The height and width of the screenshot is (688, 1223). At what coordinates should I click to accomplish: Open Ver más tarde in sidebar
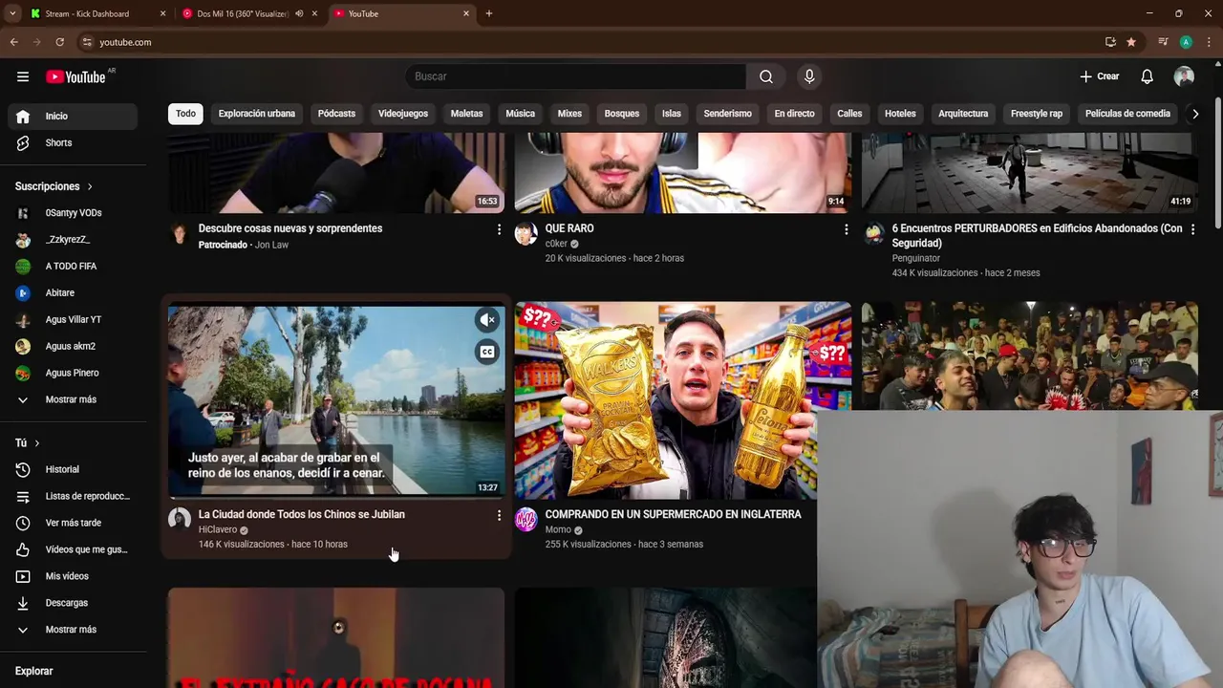(73, 523)
